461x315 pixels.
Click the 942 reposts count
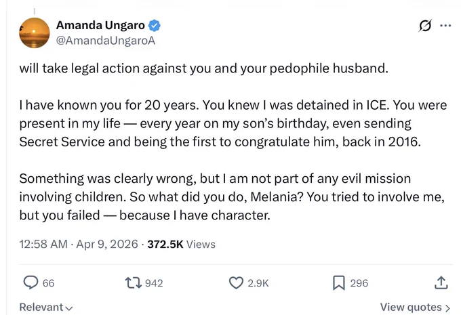click(154, 283)
